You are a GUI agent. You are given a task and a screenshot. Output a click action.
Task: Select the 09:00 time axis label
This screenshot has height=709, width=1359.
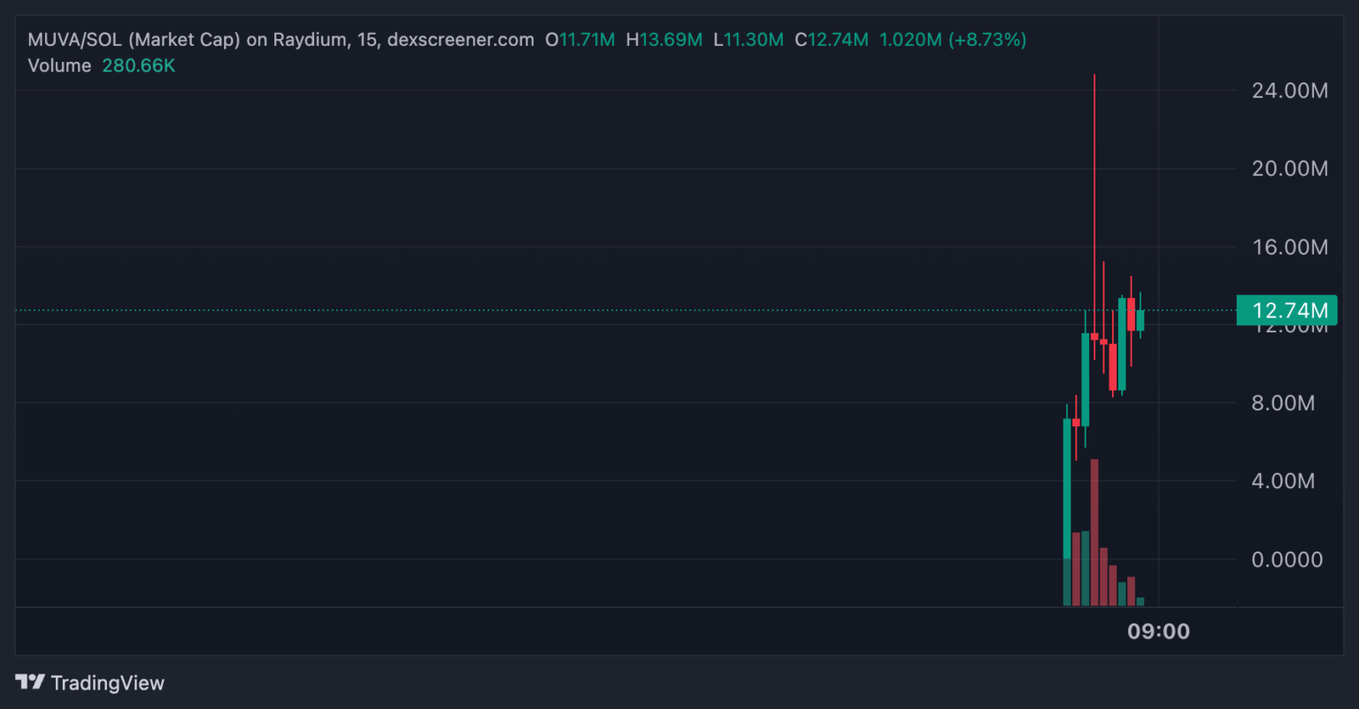(1158, 631)
